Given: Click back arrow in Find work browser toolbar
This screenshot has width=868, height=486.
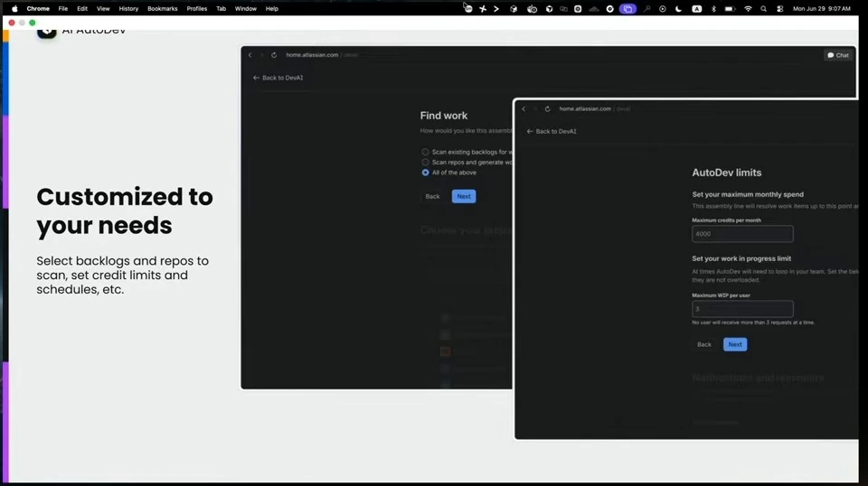Looking at the screenshot, I should coord(250,55).
